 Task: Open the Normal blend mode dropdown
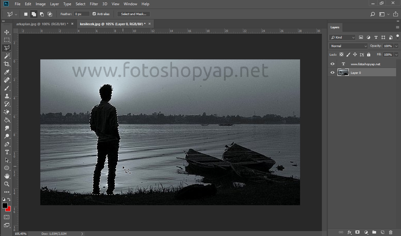(x=348, y=46)
